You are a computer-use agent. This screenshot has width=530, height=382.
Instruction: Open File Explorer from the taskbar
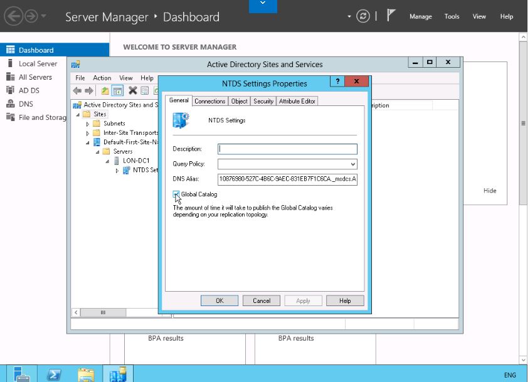coord(86,374)
